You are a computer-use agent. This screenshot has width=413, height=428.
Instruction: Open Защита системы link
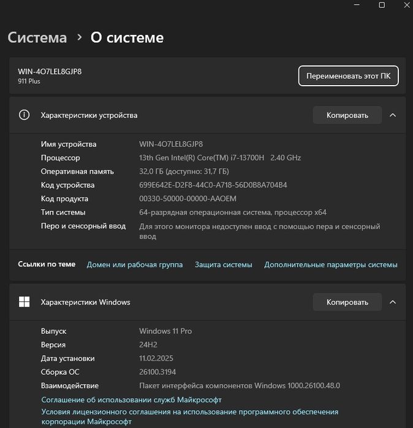224,265
